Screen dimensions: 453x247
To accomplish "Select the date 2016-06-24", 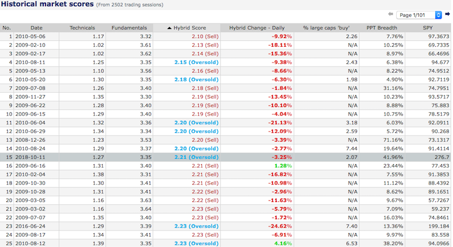I will [x=30, y=226].
